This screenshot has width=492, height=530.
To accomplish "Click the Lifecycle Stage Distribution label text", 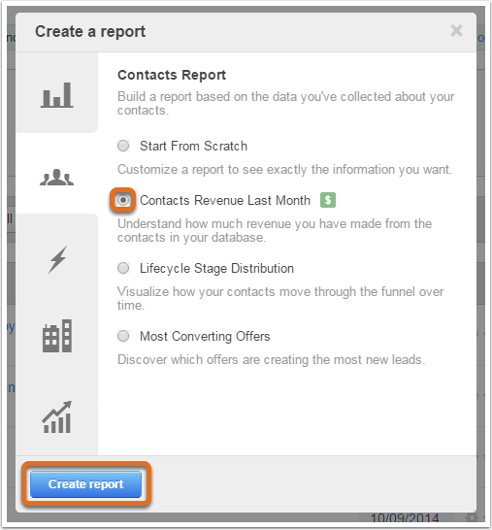I will point(217,268).
